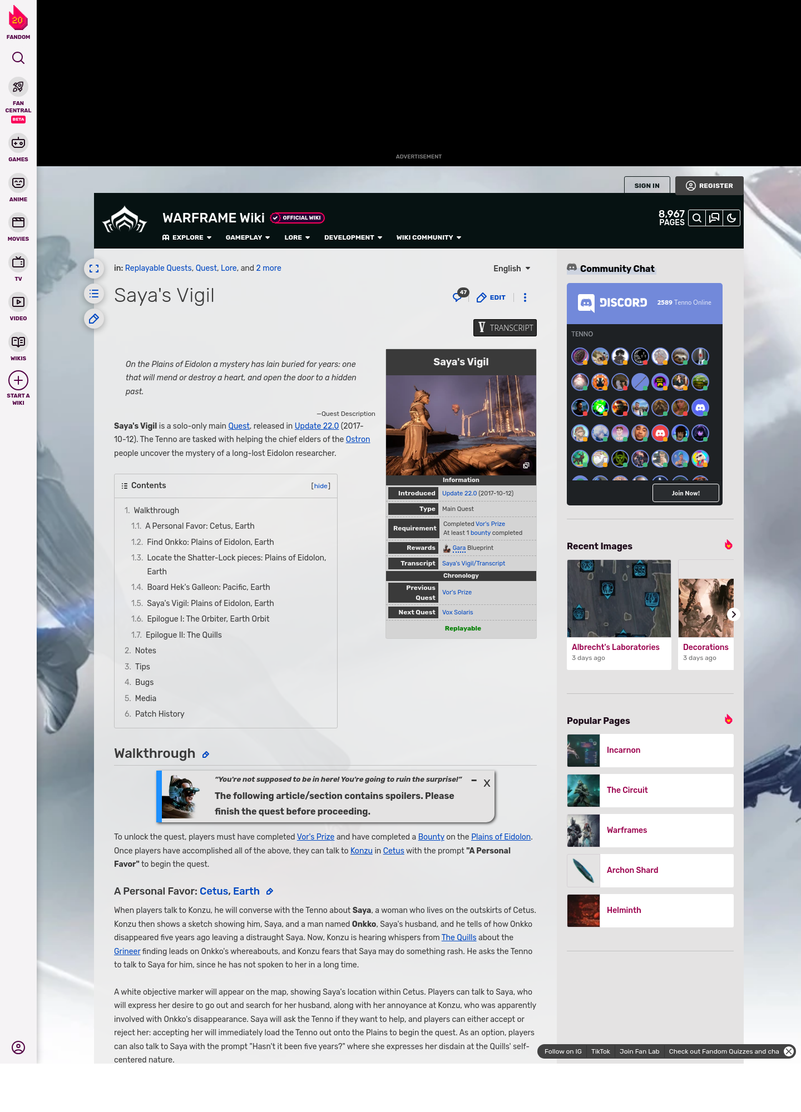The height and width of the screenshot is (1112, 801).
Task: Open the DEVELOPMENT dropdown menu
Action: click(353, 237)
